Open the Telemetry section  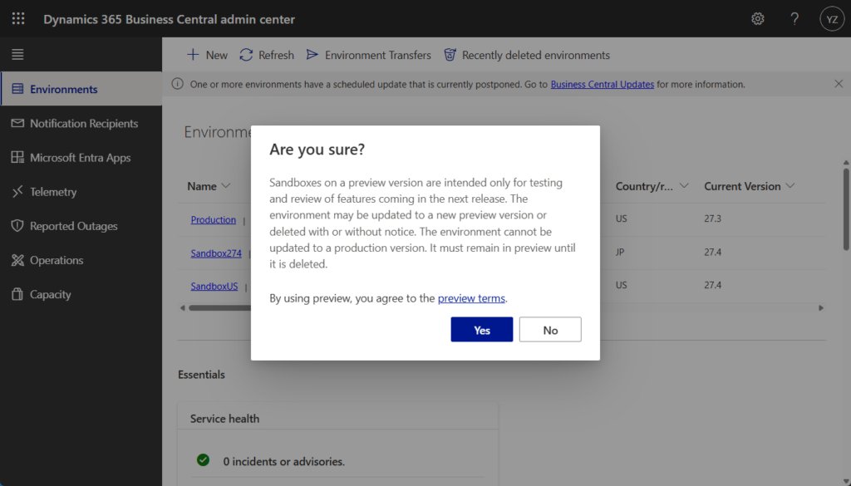point(53,192)
